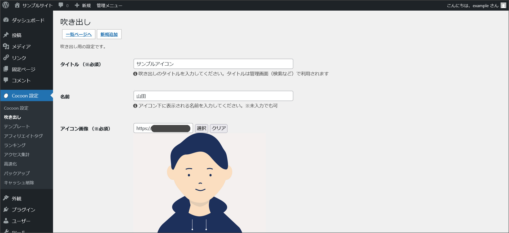The height and width of the screenshot is (233, 509).
Task: Click the コメント speech bubble icon
Action: click(x=6, y=80)
